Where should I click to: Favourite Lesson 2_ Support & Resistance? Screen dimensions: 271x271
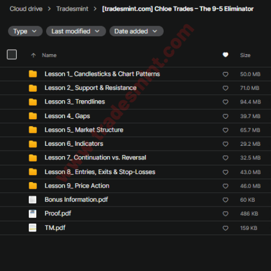click(x=225, y=88)
